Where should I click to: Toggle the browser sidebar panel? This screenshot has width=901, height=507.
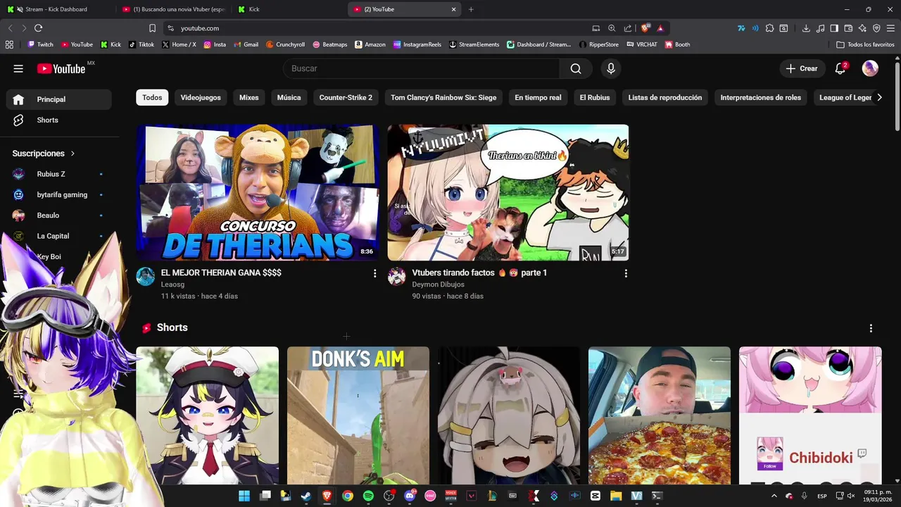834,28
